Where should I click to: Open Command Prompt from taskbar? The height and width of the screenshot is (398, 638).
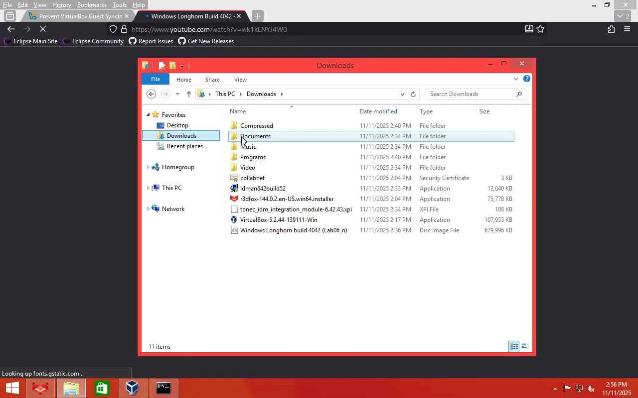[x=163, y=388]
